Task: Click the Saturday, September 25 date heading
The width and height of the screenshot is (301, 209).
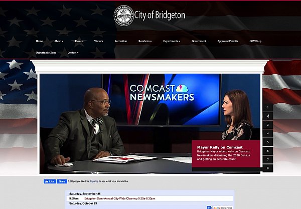Action: [x=85, y=194]
